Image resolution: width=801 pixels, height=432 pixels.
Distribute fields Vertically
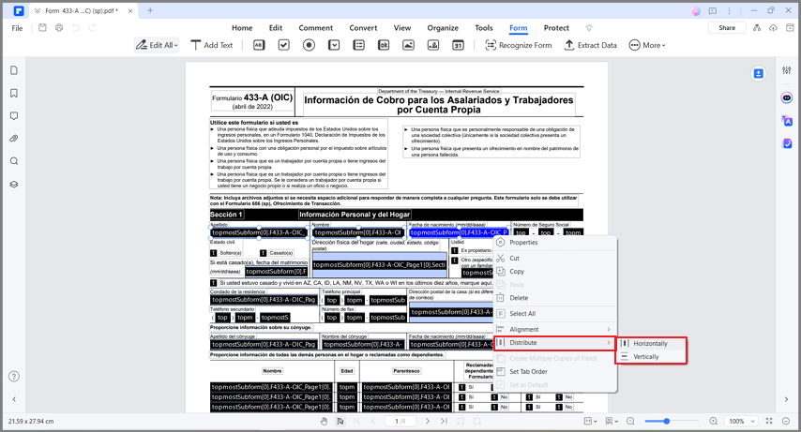pos(651,357)
